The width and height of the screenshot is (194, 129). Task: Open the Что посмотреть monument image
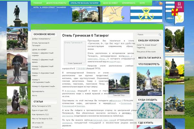(149, 81)
